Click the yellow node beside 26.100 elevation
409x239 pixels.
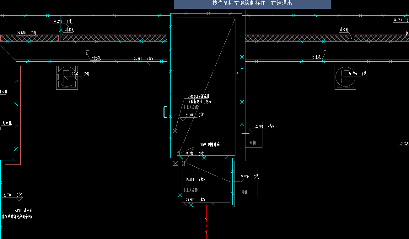pos(250,133)
